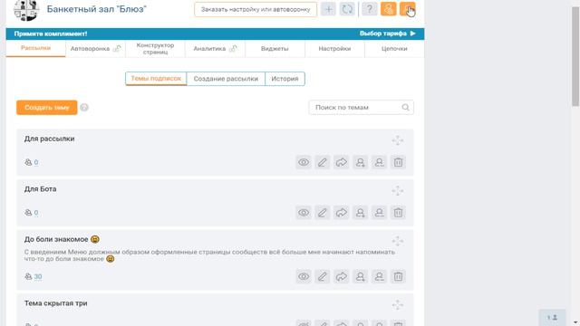Open the Конструктор страниц tab
Image resolution: width=580 pixels, height=326 pixels.
pos(155,48)
